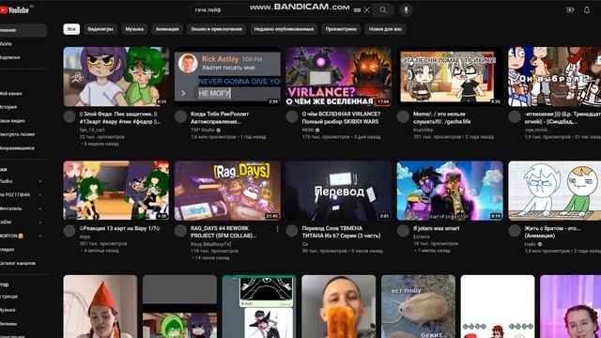
Task: Open the 'Злой Федя. Пик защитник' video thumbnail
Action: [116, 77]
